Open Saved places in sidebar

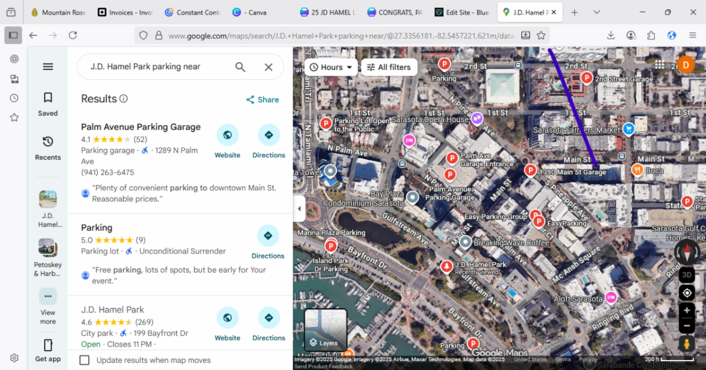tap(48, 104)
